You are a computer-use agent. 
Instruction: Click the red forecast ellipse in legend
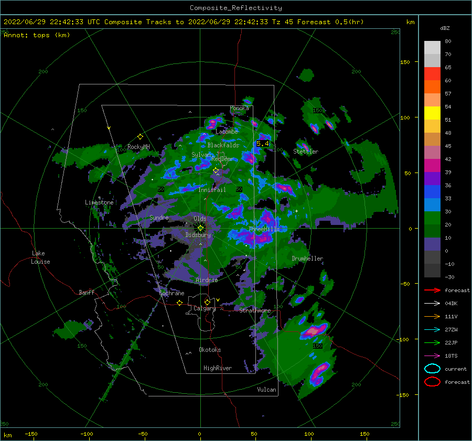click(432, 382)
